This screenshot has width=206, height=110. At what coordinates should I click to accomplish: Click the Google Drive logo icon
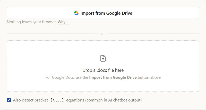[x=76, y=13]
